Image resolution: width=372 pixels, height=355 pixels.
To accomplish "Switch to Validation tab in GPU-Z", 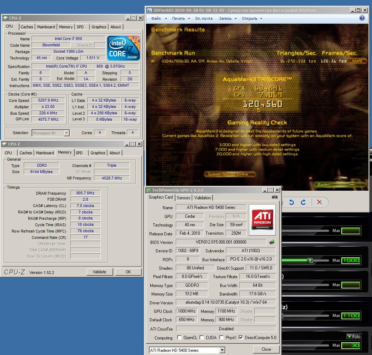I will (x=203, y=197).
